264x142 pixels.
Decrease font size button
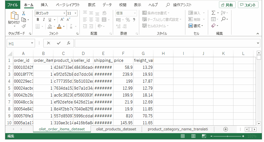point(68,20)
